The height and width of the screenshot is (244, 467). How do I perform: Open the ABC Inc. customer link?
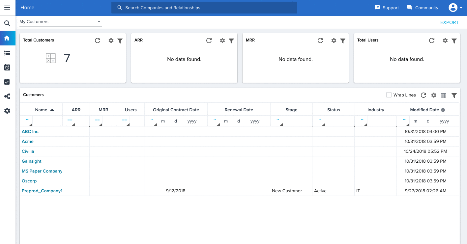coord(31,131)
